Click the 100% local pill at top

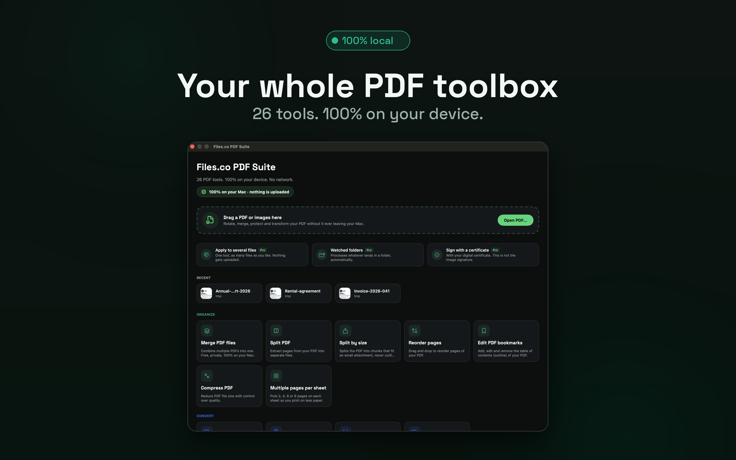pos(368,40)
